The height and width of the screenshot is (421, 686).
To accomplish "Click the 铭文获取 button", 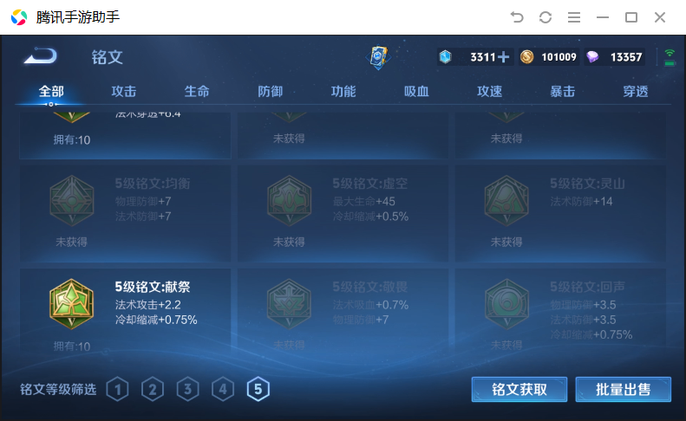I will [x=519, y=389].
